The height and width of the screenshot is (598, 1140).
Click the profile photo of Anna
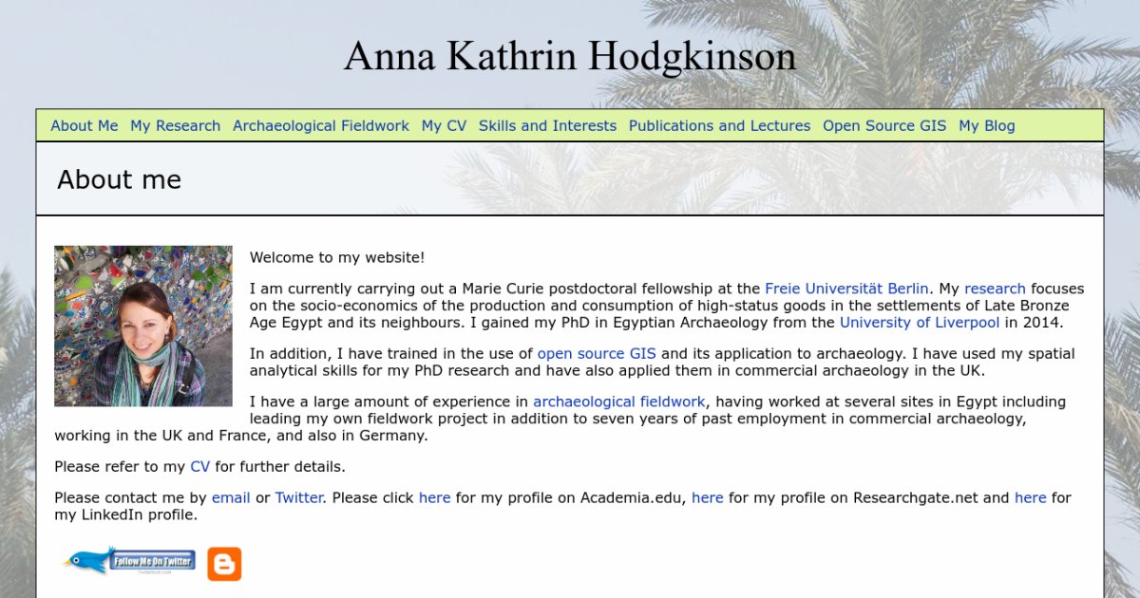click(x=143, y=326)
